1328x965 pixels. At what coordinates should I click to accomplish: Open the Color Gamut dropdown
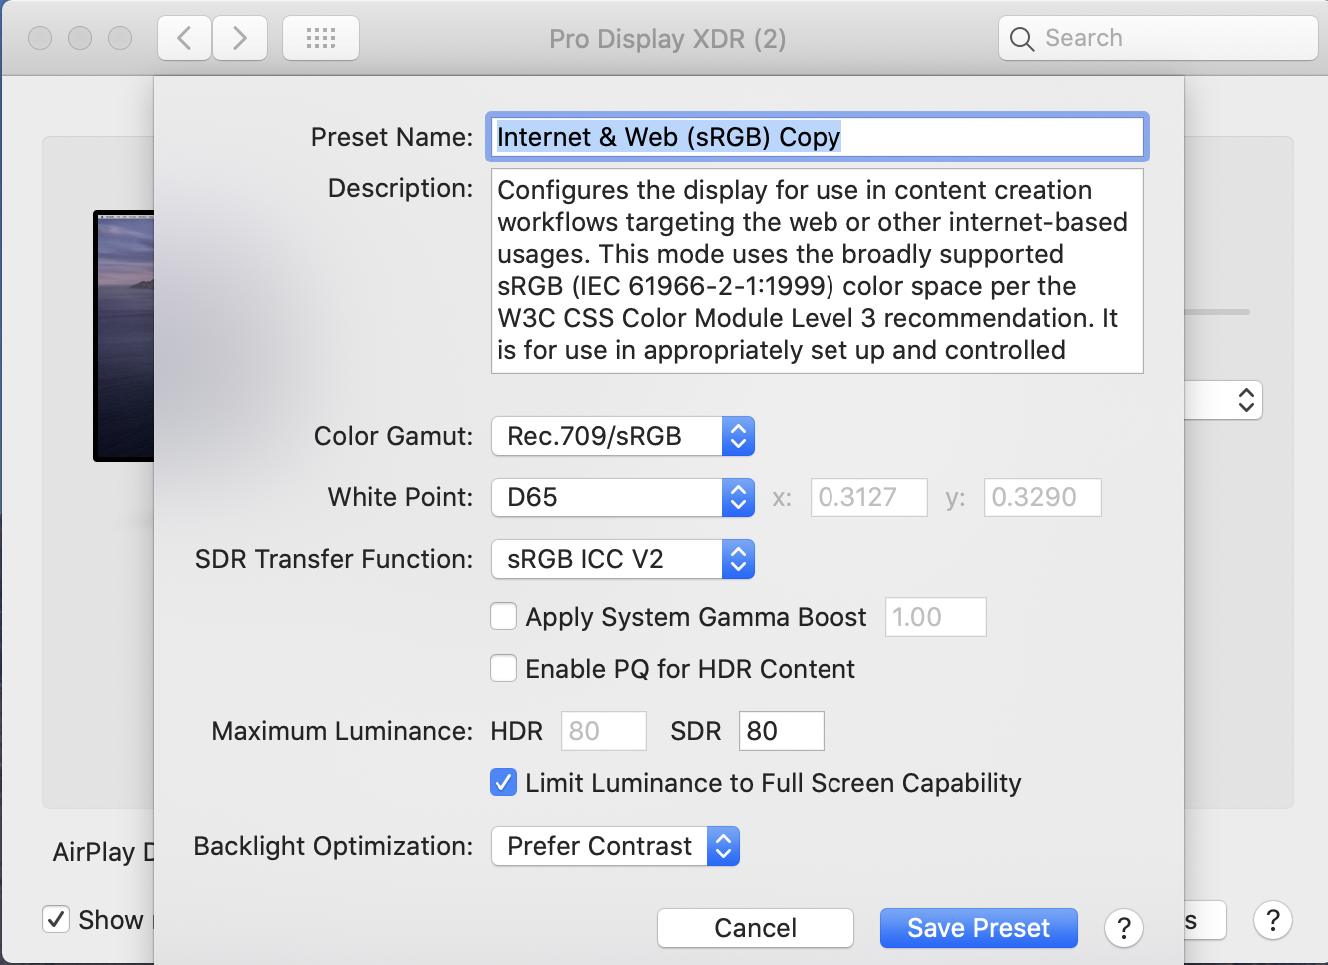pos(622,436)
